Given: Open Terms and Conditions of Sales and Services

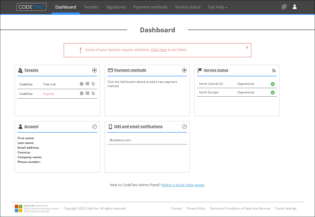Looking at the screenshot, I should [240, 208].
